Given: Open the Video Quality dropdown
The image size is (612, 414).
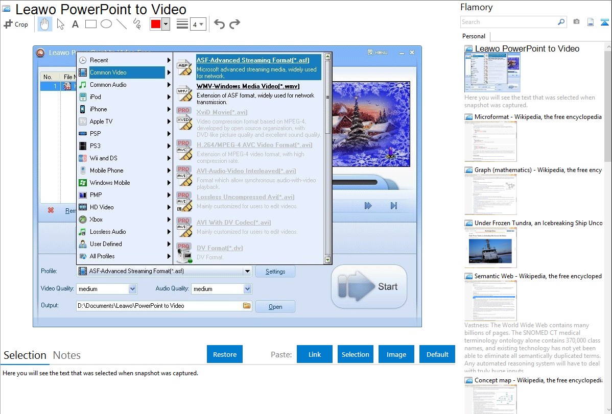Looking at the screenshot, I should [x=132, y=289].
